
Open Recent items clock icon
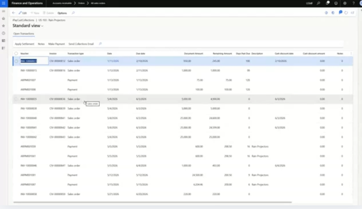pos(3,33)
